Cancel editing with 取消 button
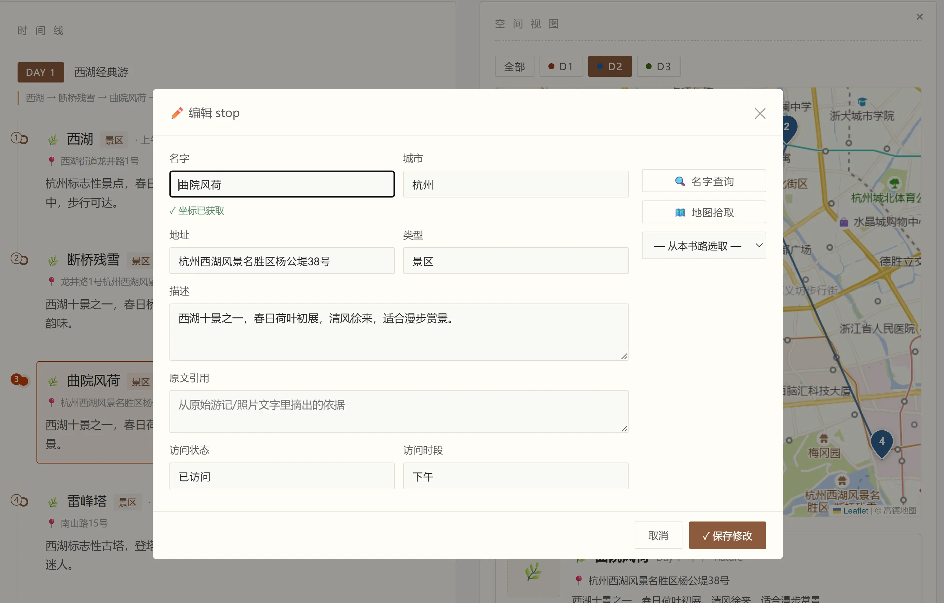Screen dimensions: 944x603 click(658, 535)
